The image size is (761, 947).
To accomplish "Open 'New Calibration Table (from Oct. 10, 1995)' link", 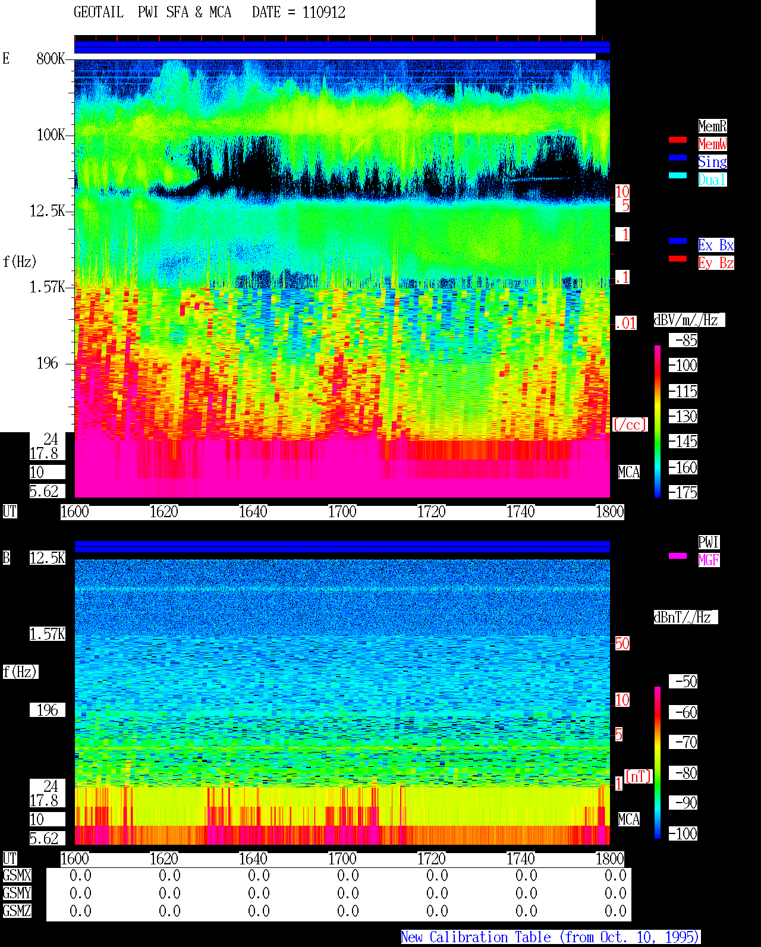I will [551, 937].
